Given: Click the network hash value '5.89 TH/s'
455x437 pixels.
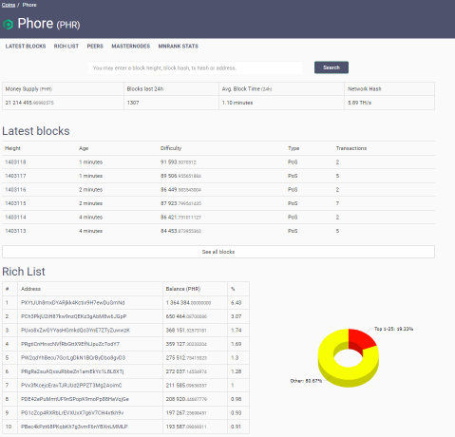Looking at the screenshot, I should tap(359, 103).
